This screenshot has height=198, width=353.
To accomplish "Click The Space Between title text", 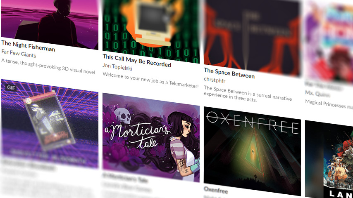I will [229, 73].
